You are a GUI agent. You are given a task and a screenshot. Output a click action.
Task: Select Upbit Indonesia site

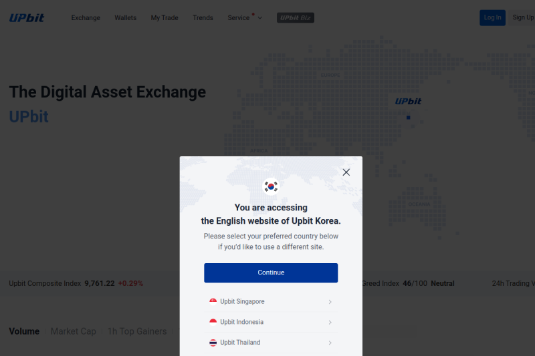[x=271, y=322]
